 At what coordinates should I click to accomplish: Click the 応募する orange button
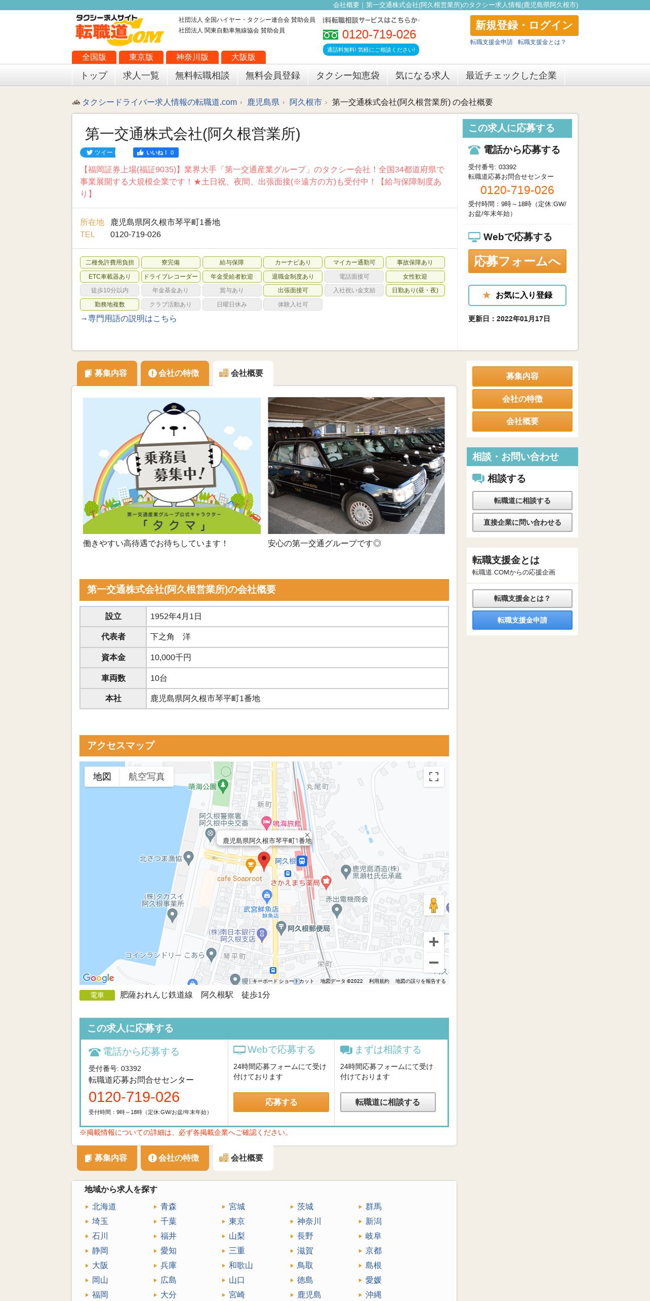pyautogui.click(x=281, y=1102)
